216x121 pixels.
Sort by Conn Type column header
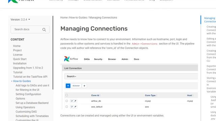151,95
